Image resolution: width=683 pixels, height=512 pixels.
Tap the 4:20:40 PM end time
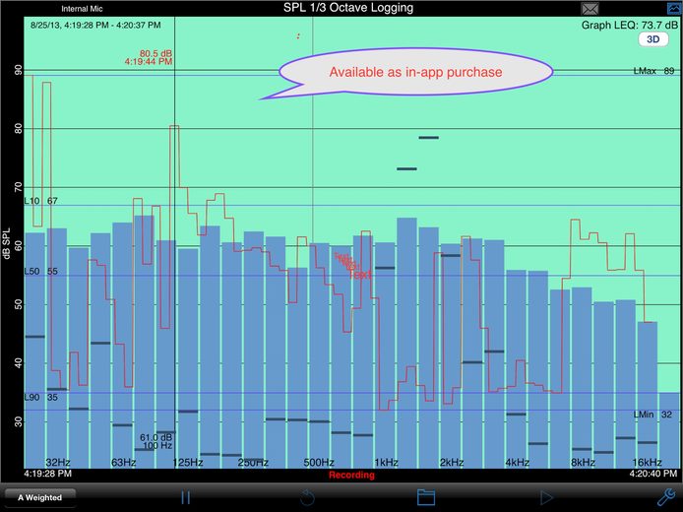tap(653, 474)
